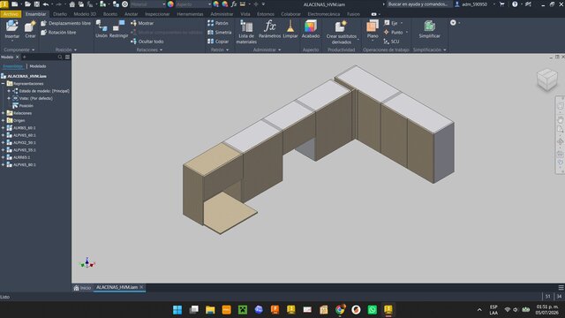Click the Crear component icon

point(30,26)
